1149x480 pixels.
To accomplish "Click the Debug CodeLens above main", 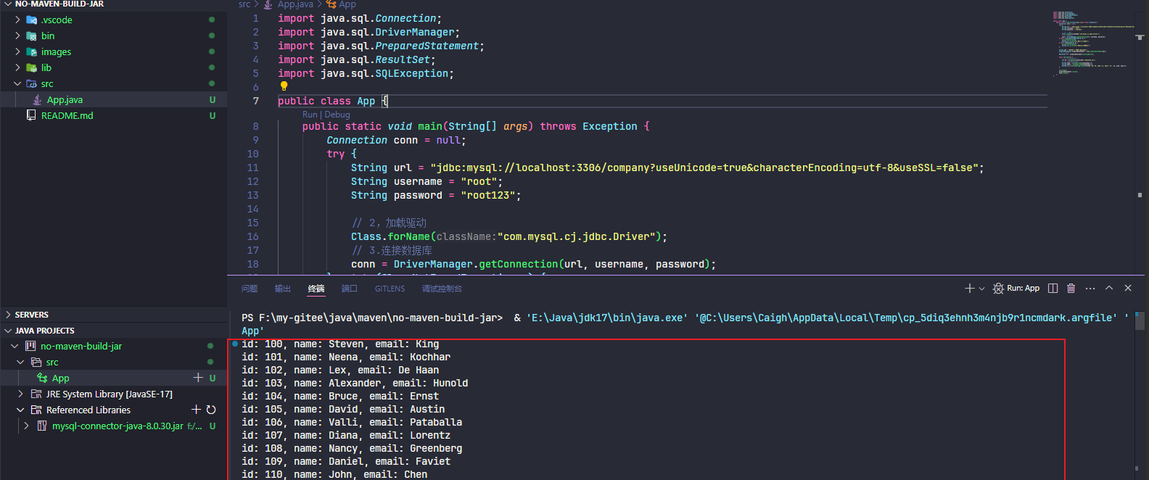I will tap(337, 115).
